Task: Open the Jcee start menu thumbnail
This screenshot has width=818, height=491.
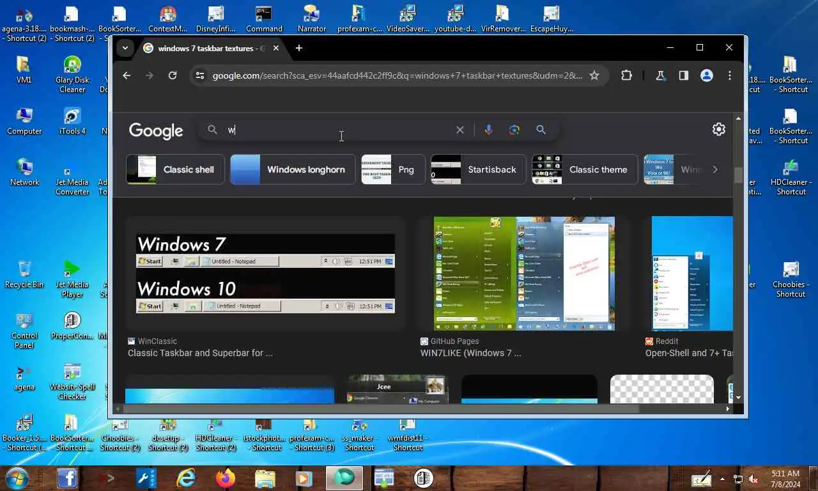Action: point(396,389)
